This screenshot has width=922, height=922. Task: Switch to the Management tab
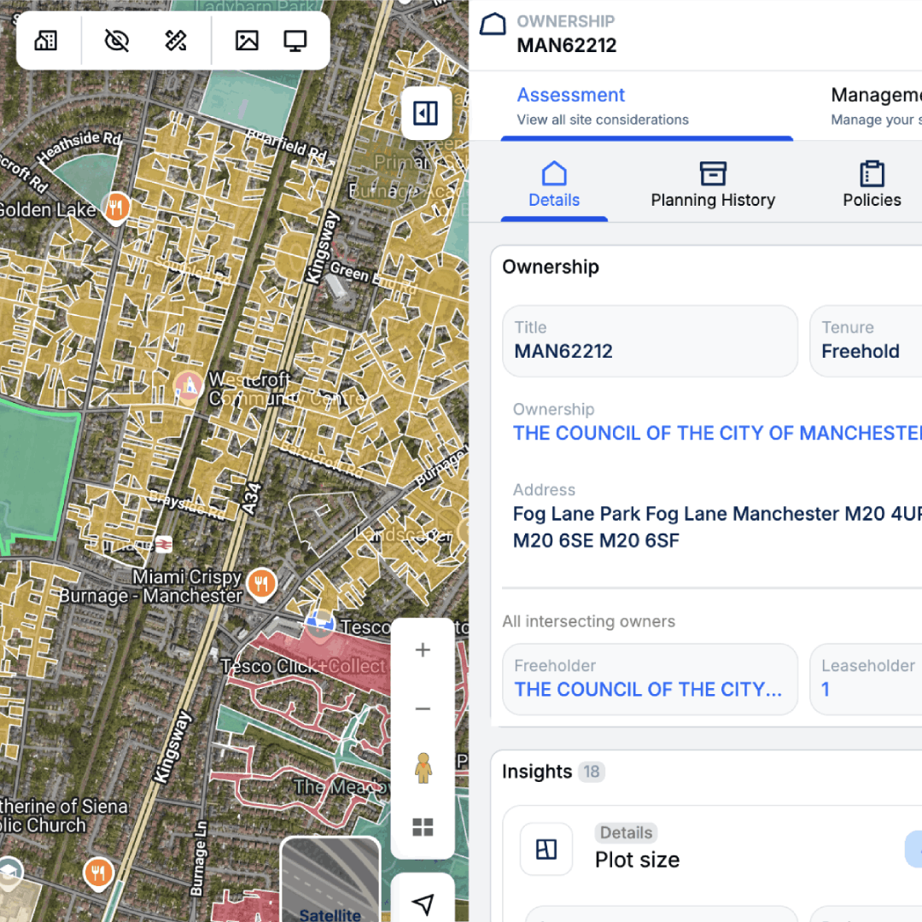[876, 107]
